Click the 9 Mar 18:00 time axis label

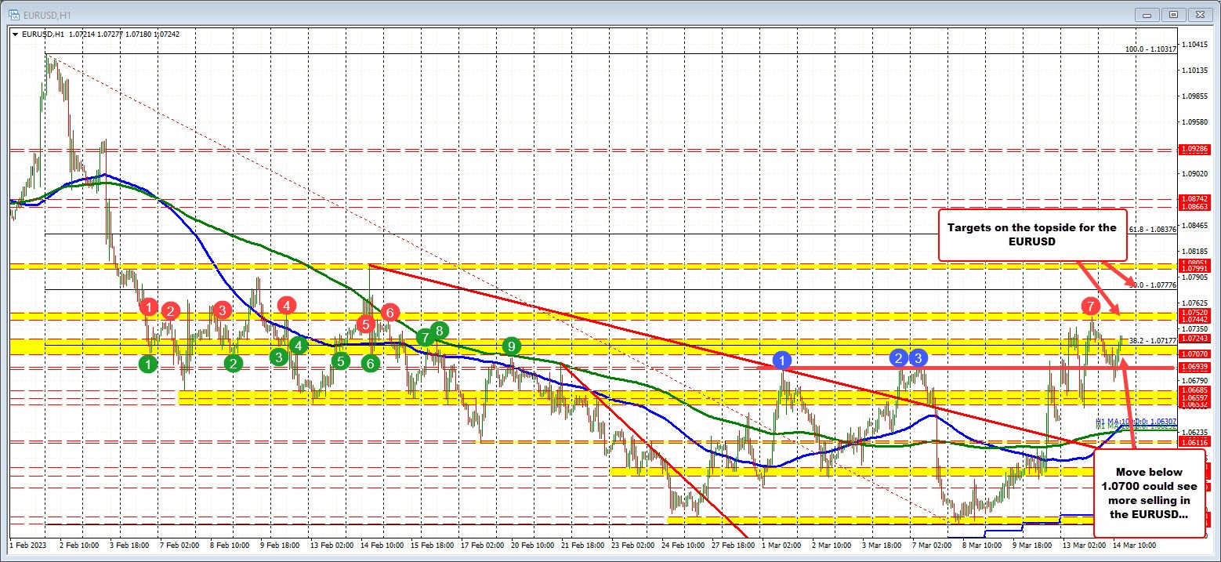point(1032,544)
